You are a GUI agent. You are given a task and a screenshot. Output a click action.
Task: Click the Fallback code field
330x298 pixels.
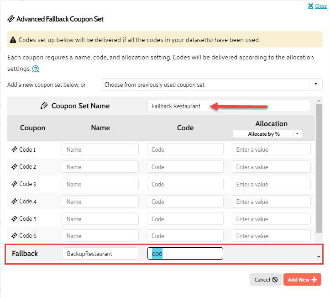(x=185, y=254)
